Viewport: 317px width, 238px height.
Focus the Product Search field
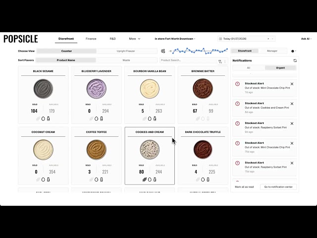pos(188,60)
